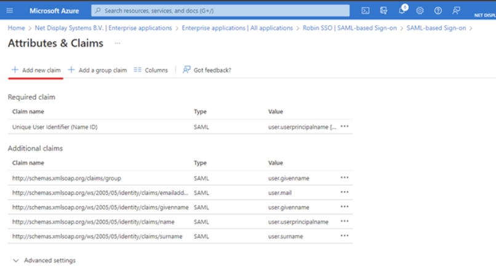
Task: Select the Unique User Identifier (Name ID) claim
Action: click(x=55, y=127)
